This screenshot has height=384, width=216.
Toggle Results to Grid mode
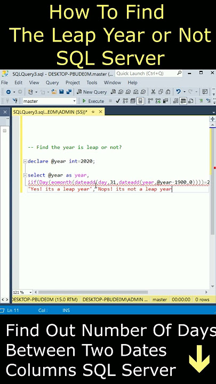(x=183, y=101)
